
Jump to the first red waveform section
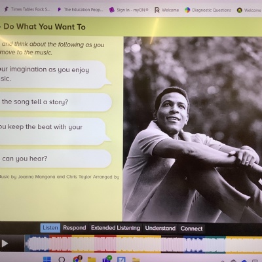coord(60,244)
